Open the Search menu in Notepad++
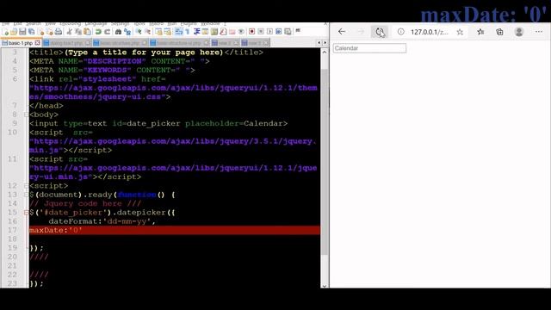Viewport: 551px width, 310px height. coord(34,24)
